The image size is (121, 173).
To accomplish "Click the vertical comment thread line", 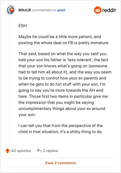I will (x=10, y=79).
